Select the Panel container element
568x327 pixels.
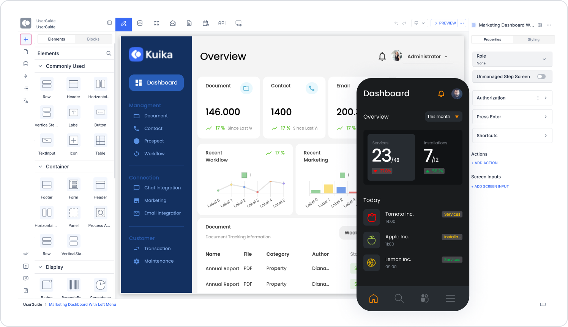pos(74,217)
